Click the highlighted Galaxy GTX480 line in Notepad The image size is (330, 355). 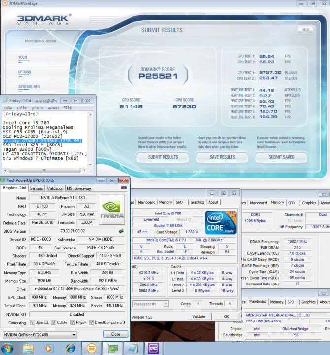42,141
